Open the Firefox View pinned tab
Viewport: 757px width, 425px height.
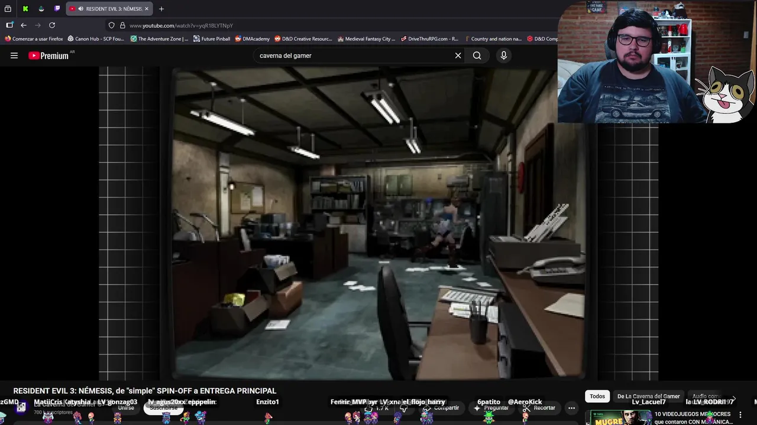pyautogui.click(x=8, y=9)
